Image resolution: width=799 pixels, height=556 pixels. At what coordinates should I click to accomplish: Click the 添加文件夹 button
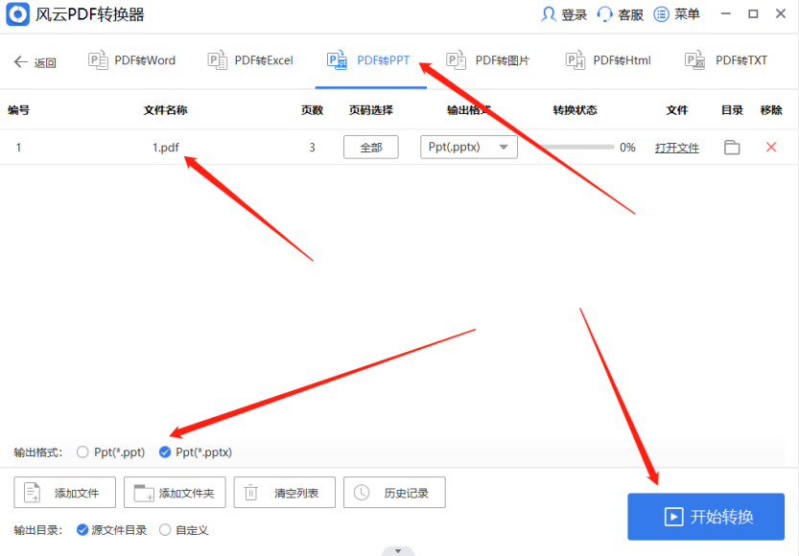pyautogui.click(x=175, y=493)
